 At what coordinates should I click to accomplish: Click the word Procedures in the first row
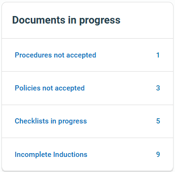(33, 55)
